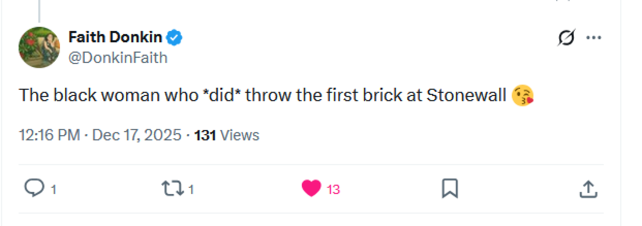Image resolution: width=642 pixels, height=226 pixels.
Task: Click the Faith Donkin display name
Action: tap(115, 37)
